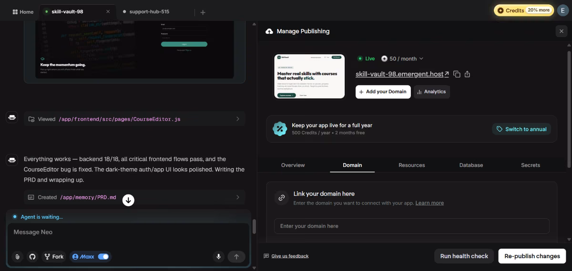Expand the Viewed CourseEditor.js row

tap(134, 119)
